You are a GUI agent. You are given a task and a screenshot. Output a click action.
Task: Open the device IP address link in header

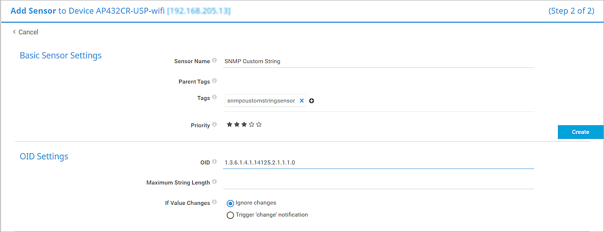point(198,11)
